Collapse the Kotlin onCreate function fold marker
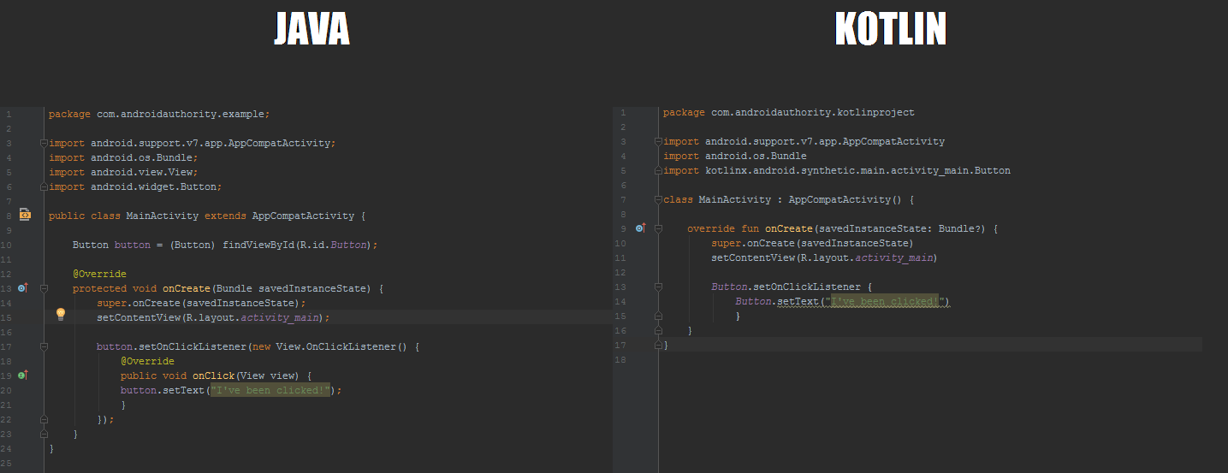The width and height of the screenshot is (1228, 473). (658, 228)
